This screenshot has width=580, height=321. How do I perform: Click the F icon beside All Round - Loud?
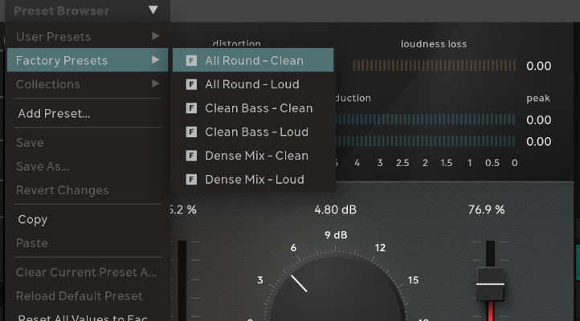coord(191,84)
